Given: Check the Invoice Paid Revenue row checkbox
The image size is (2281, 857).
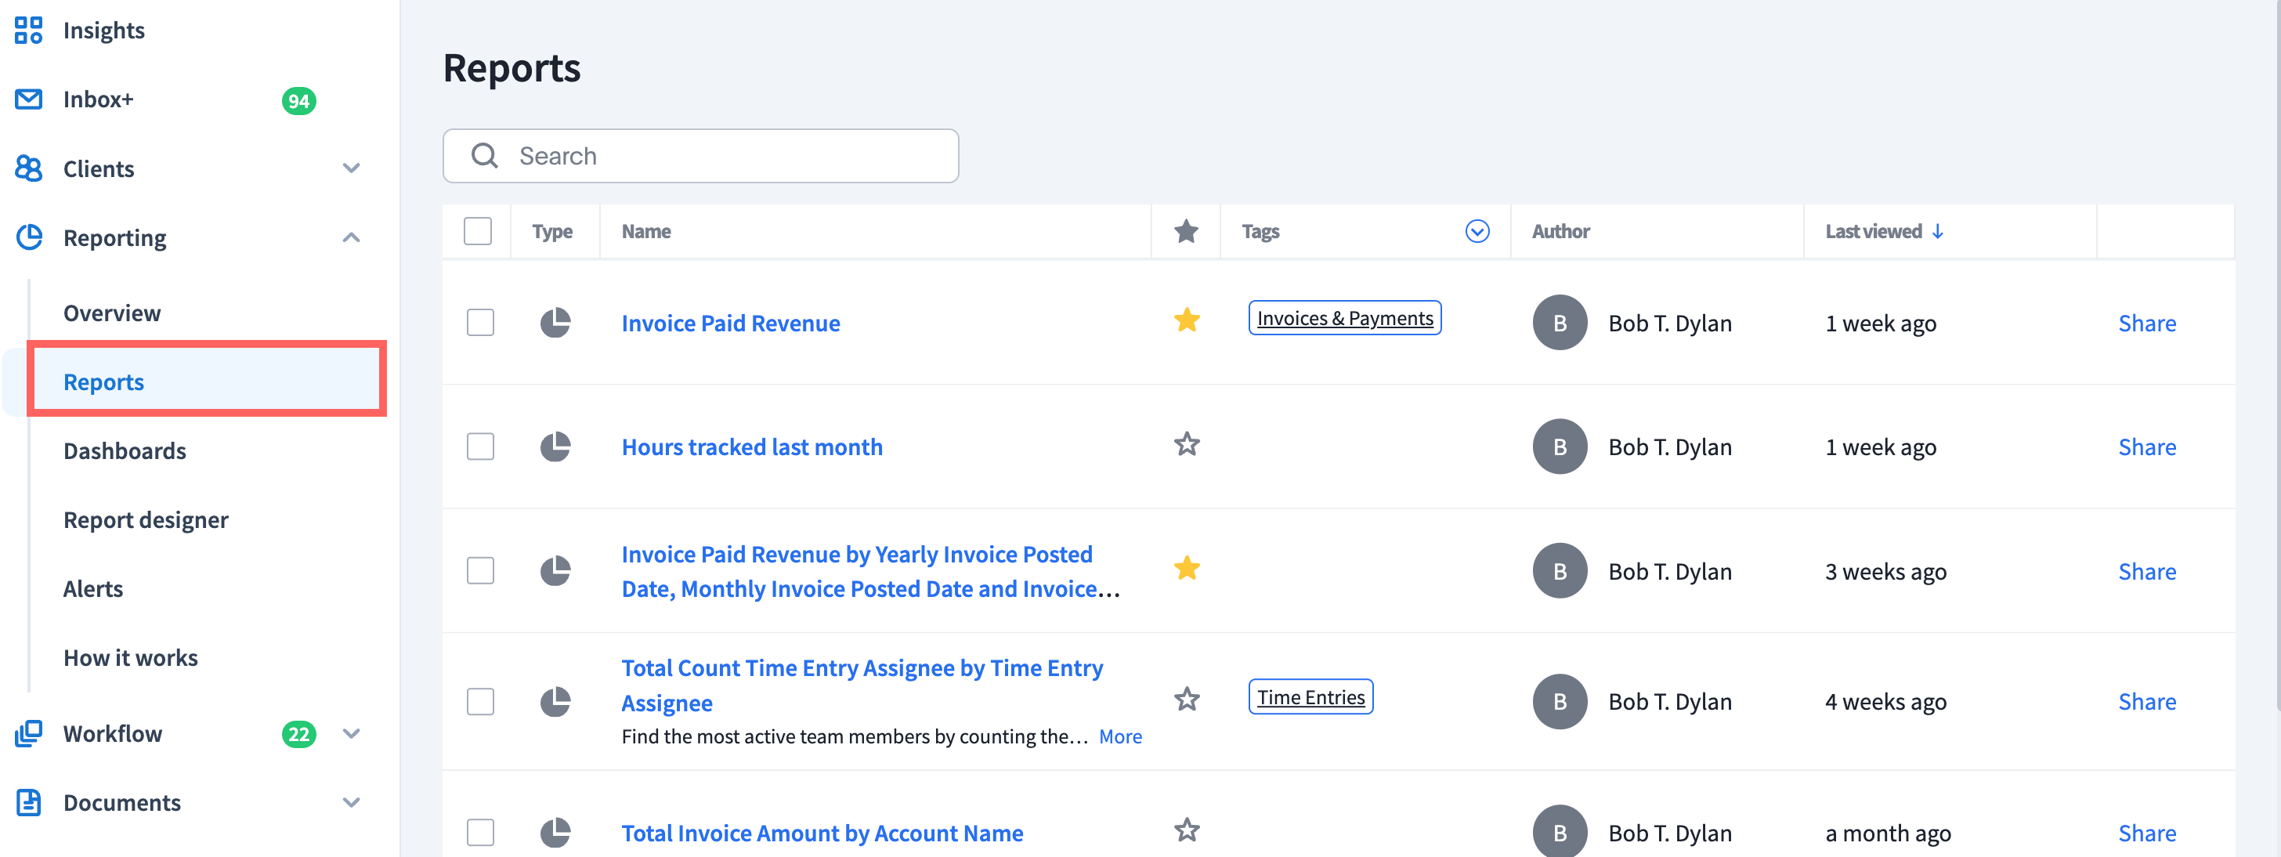Looking at the screenshot, I should [x=480, y=324].
